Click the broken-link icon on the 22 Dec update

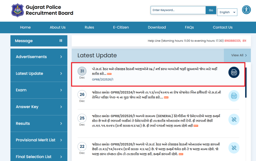point(234,148)
